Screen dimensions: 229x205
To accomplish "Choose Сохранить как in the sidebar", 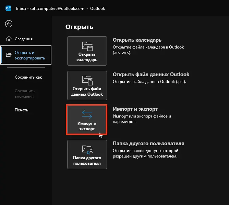I will (x=28, y=77).
